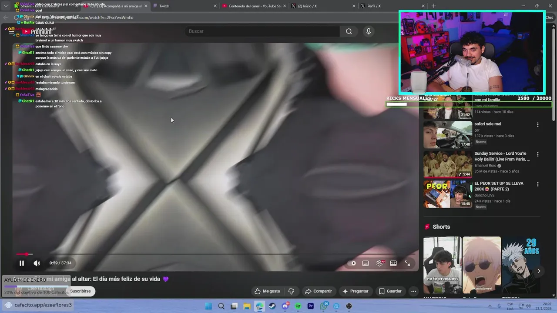The image size is (557, 313).
Task: Open a new browser tab with plus
Action: tap(433, 6)
